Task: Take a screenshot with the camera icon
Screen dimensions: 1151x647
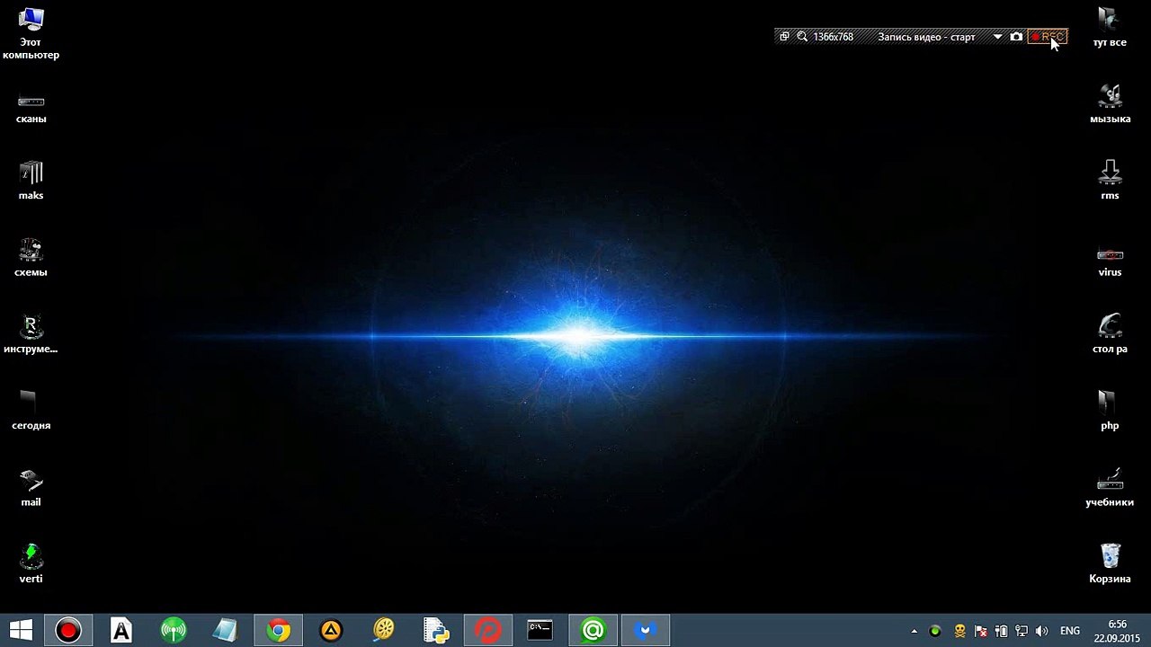Action: click(x=1016, y=37)
